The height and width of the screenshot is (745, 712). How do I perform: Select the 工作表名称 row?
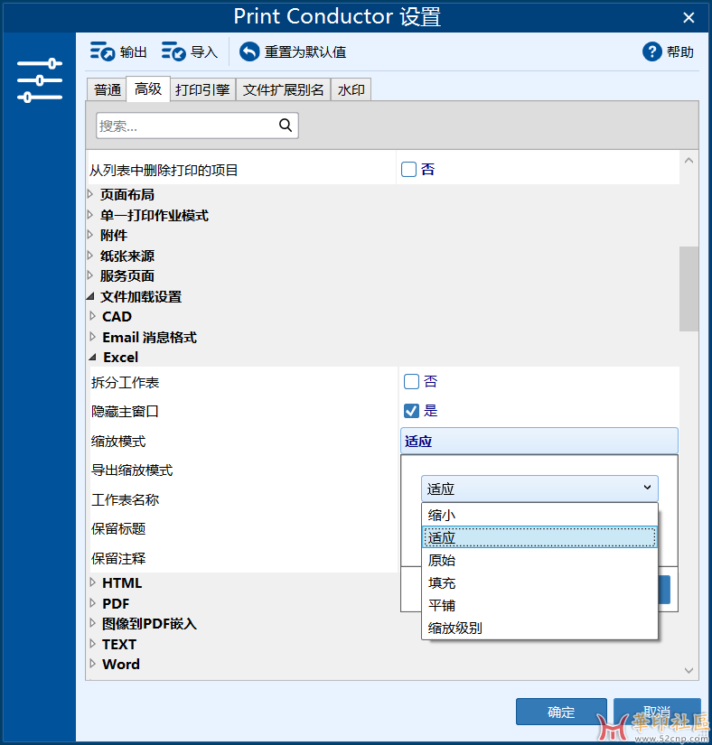pyautogui.click(x=244, y=500)
